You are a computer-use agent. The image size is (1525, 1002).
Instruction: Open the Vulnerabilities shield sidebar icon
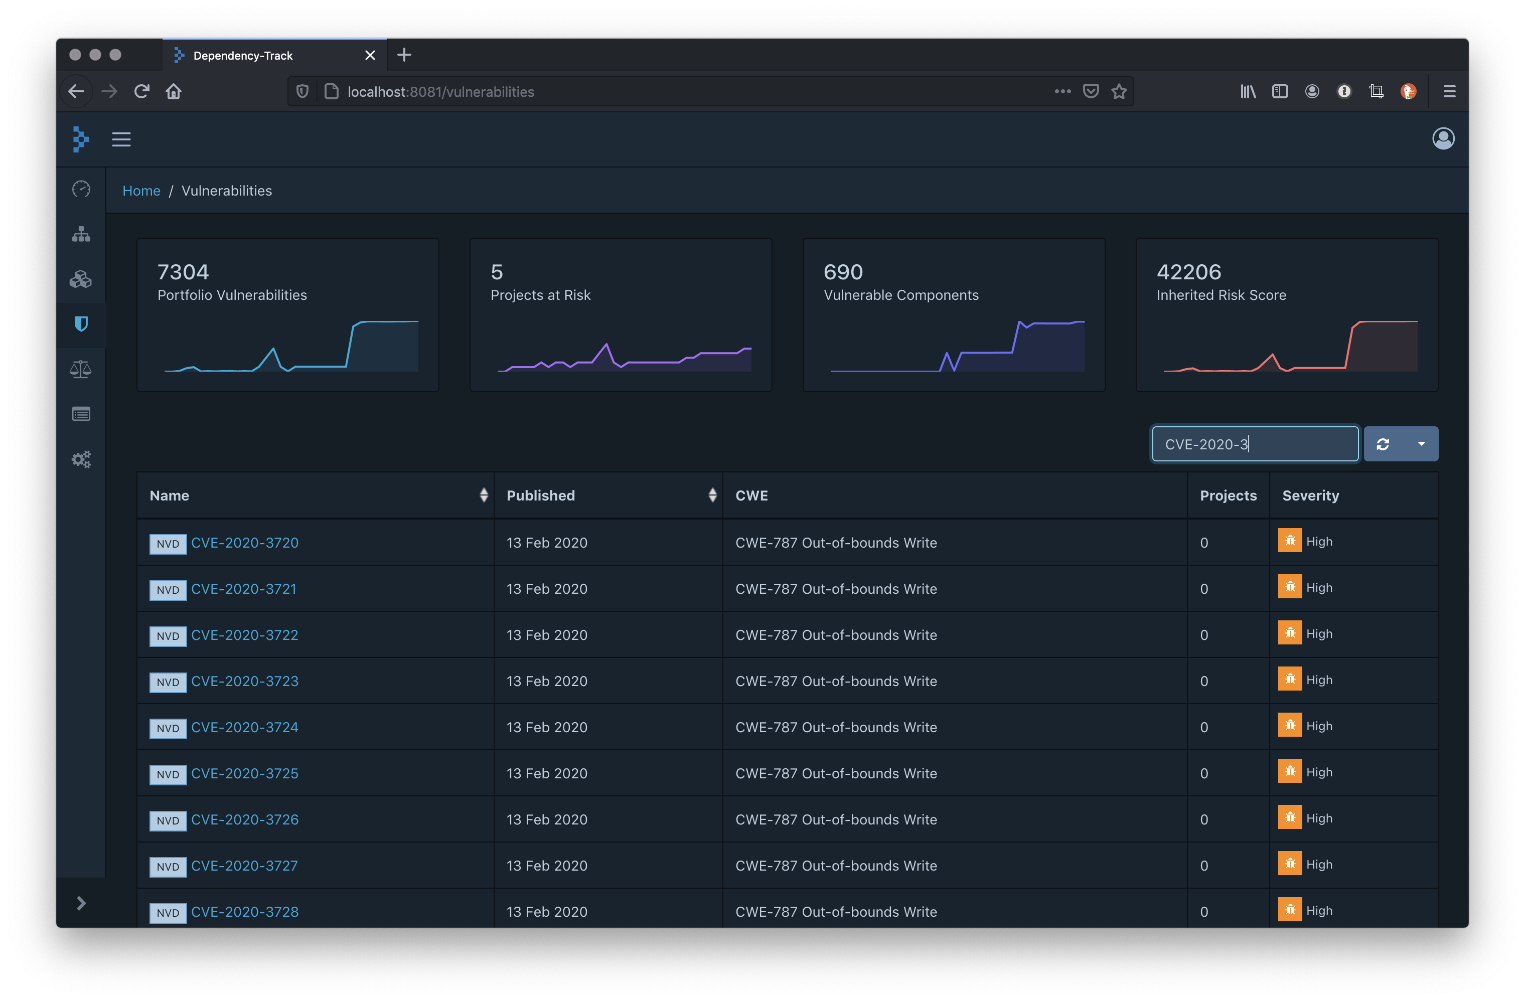click(x=81, y=324)
